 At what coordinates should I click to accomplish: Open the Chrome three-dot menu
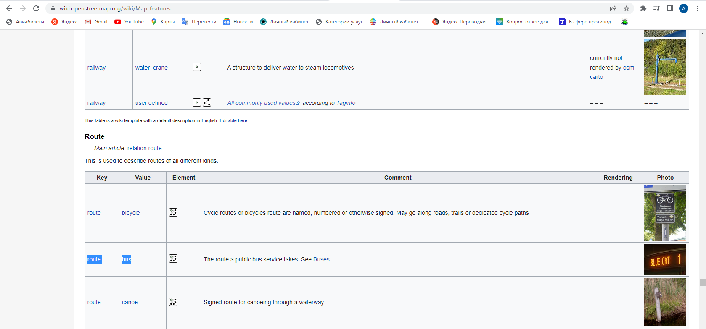pos(697,8)
